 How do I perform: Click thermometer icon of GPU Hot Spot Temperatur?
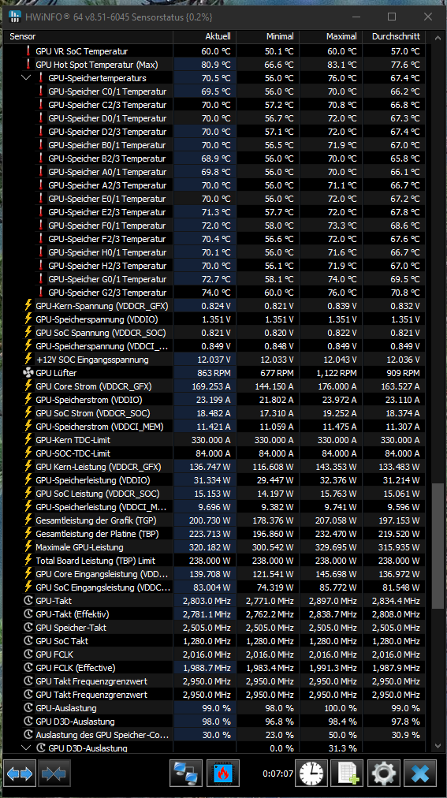(28, 65)
